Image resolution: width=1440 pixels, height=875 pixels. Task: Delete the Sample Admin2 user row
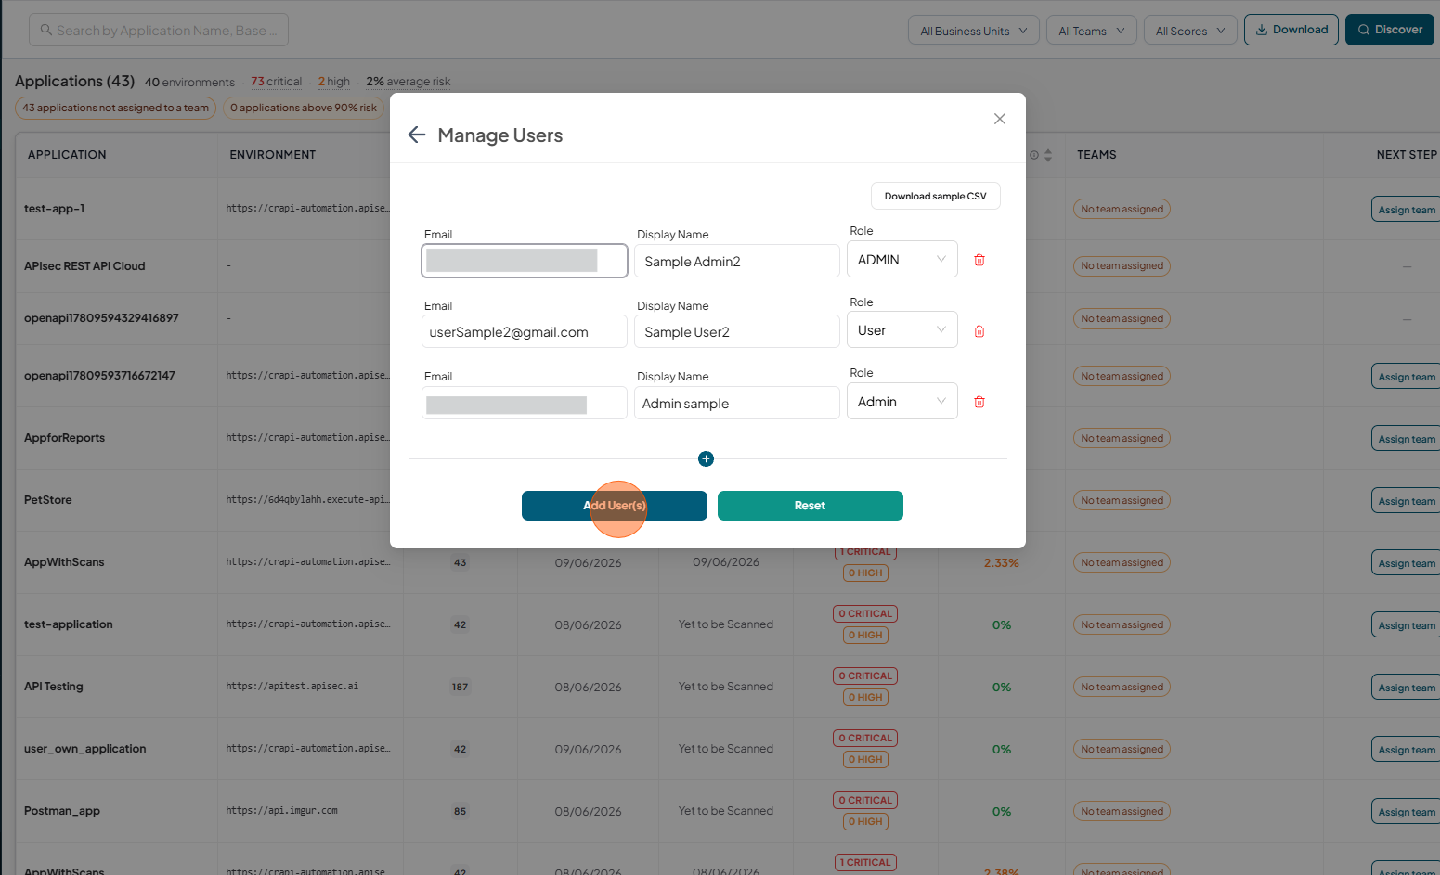(979, 260)
